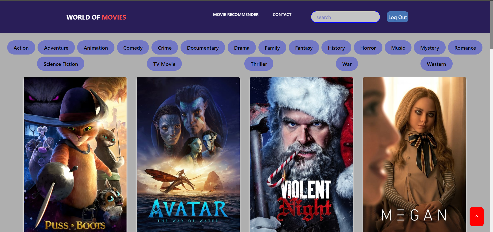
Task: Choose the TV Movie genre
Action: [164, 64]
